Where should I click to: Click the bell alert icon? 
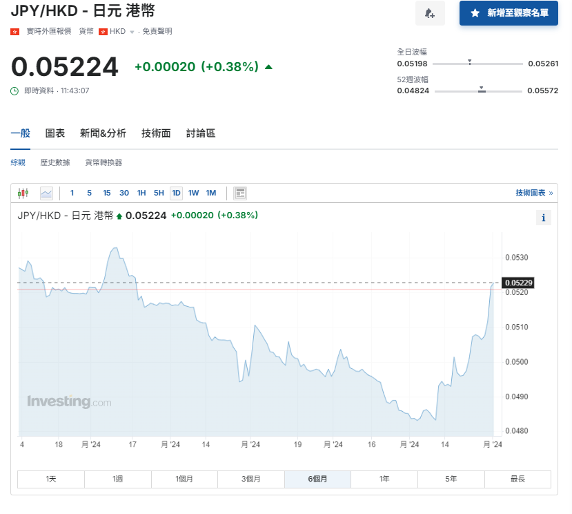[430, 13]
